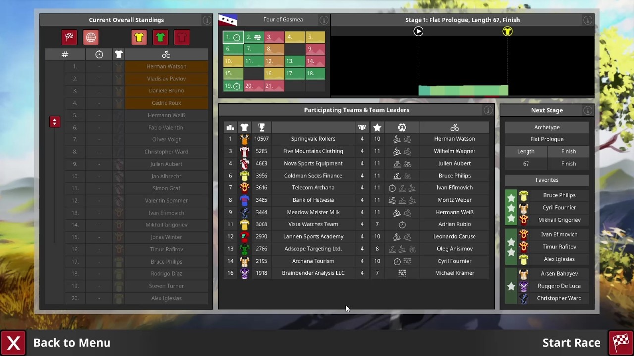Sort teams by rider count column icon

[362, 128]
